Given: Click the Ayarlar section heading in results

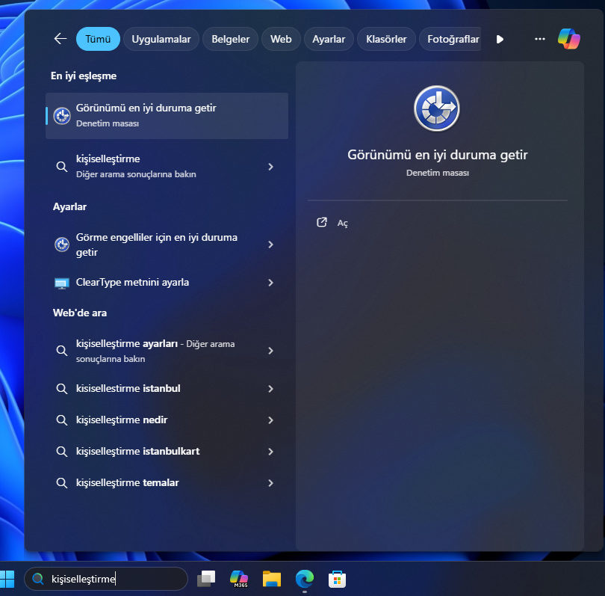Looking at the screenshot, I should (x=70, y=206).
